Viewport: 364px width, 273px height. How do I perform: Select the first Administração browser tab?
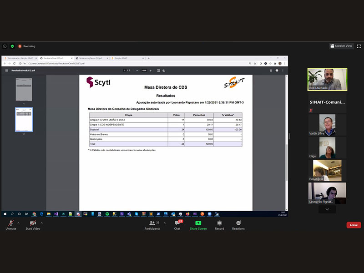click(x=19, y=58)
